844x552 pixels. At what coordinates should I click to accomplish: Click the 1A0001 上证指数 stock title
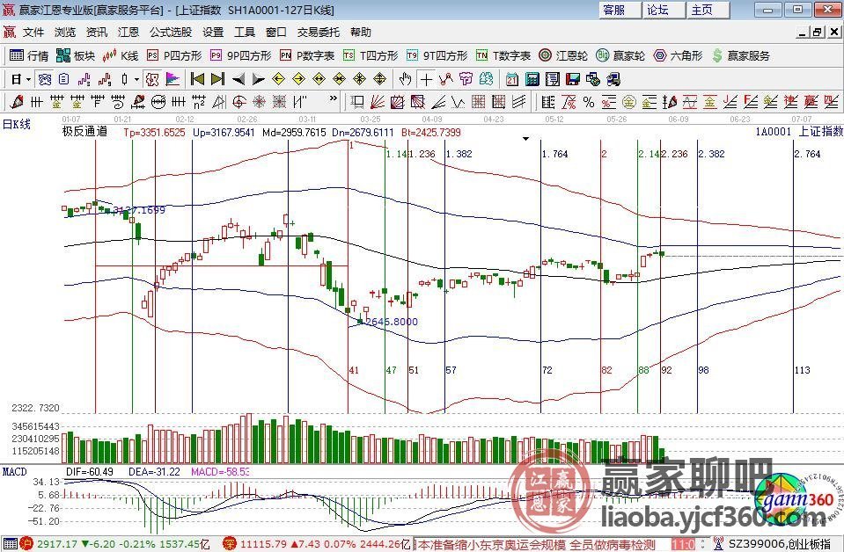click(x=799, y=132)
